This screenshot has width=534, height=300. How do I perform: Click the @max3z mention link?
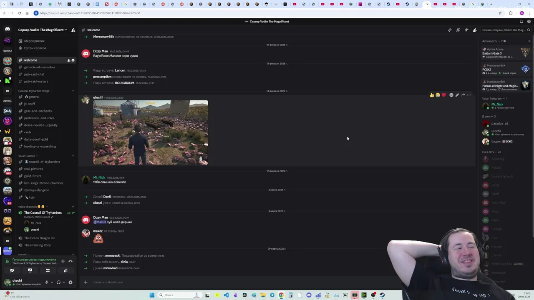pos(100,222)
